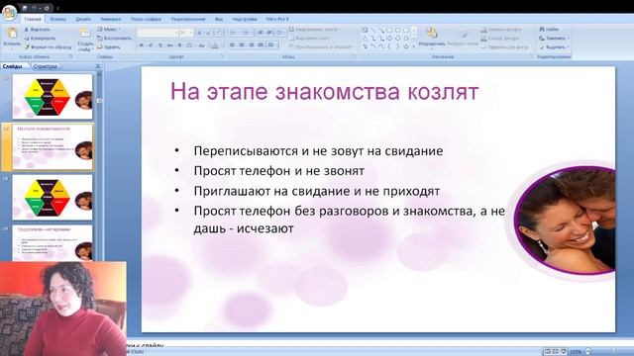Switch to the Анимация ribbon tab
This screenshot has height=356, width=634.
click(x=110, y=19)
